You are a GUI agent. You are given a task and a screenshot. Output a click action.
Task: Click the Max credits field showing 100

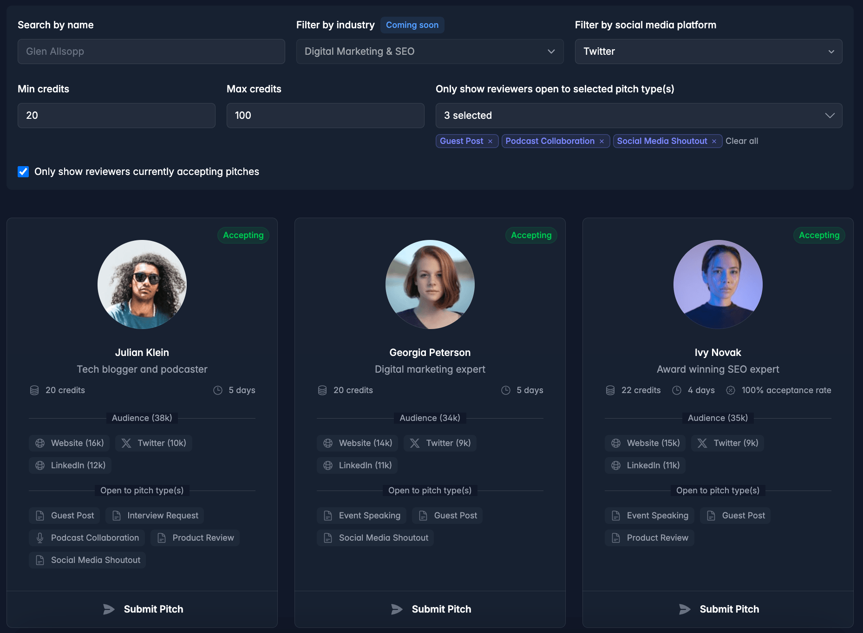click(325, 116)
